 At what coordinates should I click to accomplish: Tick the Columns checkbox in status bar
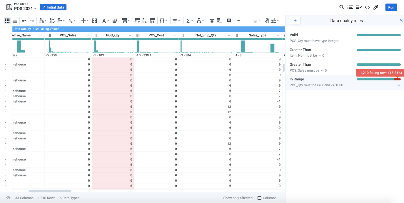(259, 198)
